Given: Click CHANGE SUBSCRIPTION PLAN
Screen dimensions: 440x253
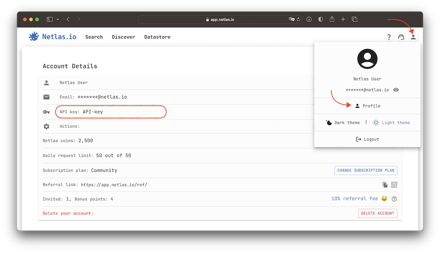Looking at the screenshot, I should pos(366,170).
